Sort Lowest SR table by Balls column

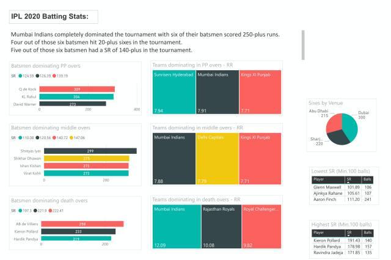[x=367, y=179]
